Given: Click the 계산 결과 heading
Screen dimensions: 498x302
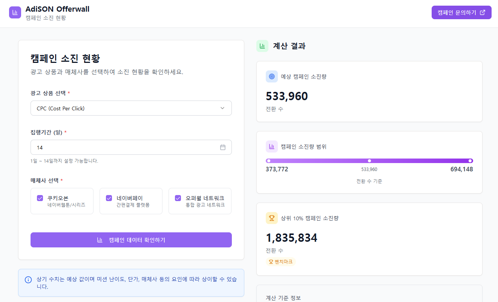Looking at the screenshot, I should pyautogui.click(x=289, y=46).
